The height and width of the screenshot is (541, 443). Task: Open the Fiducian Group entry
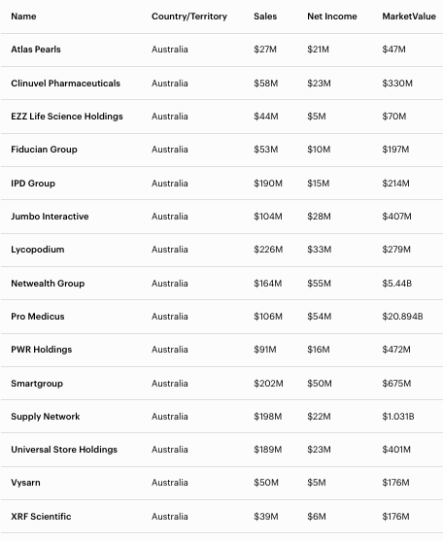pos(44,150)
